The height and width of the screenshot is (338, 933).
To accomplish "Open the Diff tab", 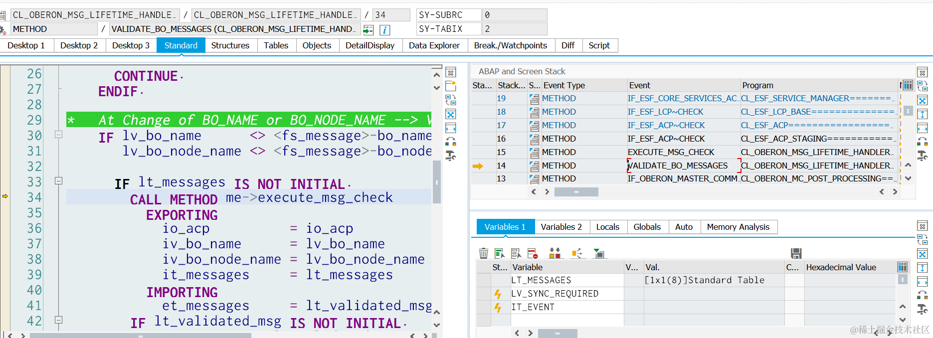I will pyautogui.click(x=567, y=45).
